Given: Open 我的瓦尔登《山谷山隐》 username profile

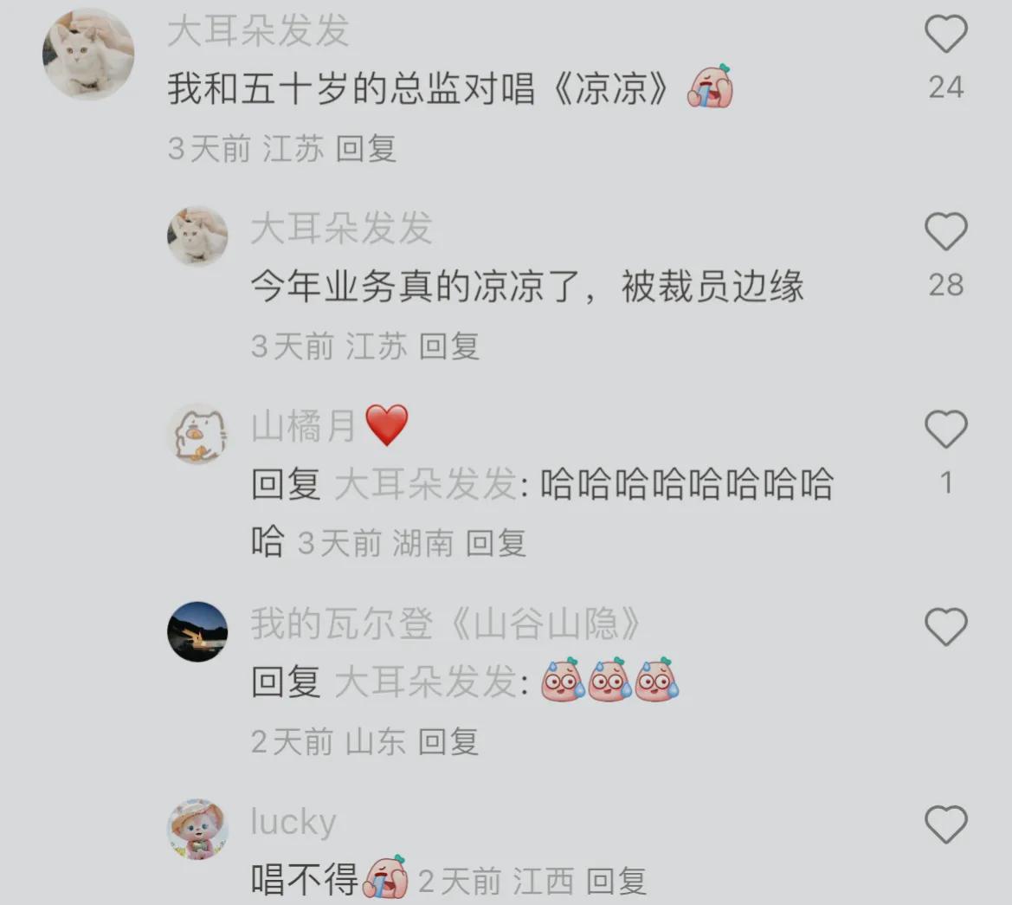Looking at the screenshot, I should pyautogui.click(x=446, y=624).
